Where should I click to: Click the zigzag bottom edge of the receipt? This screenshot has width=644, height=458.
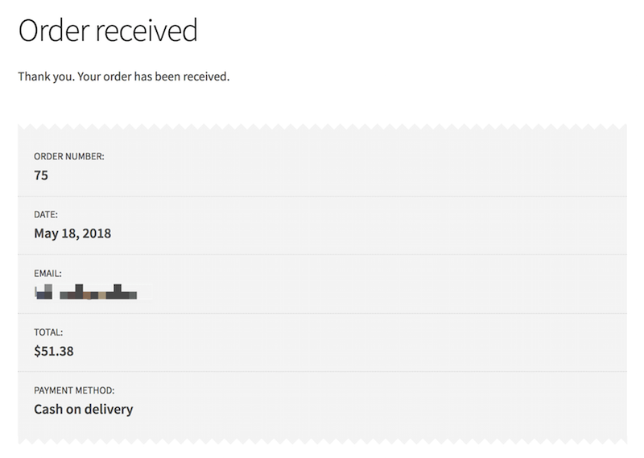322,442
